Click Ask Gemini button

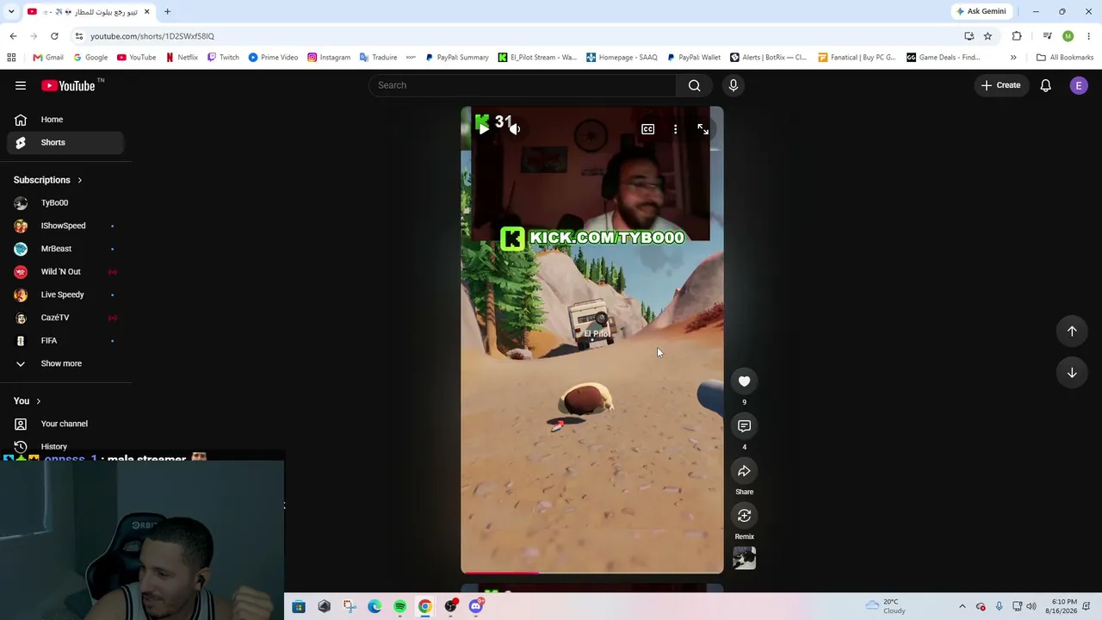click(981, 11)
